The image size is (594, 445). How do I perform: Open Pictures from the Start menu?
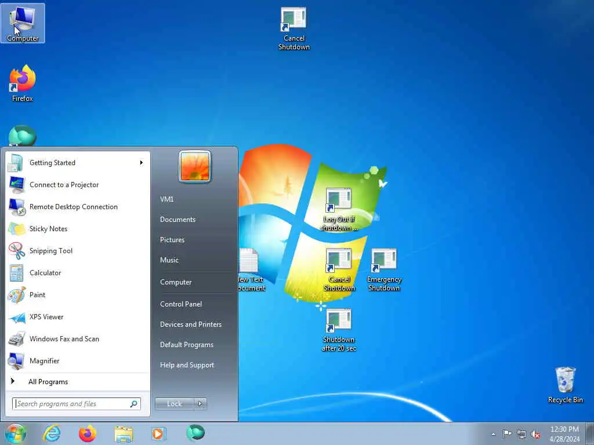point(172,240)
